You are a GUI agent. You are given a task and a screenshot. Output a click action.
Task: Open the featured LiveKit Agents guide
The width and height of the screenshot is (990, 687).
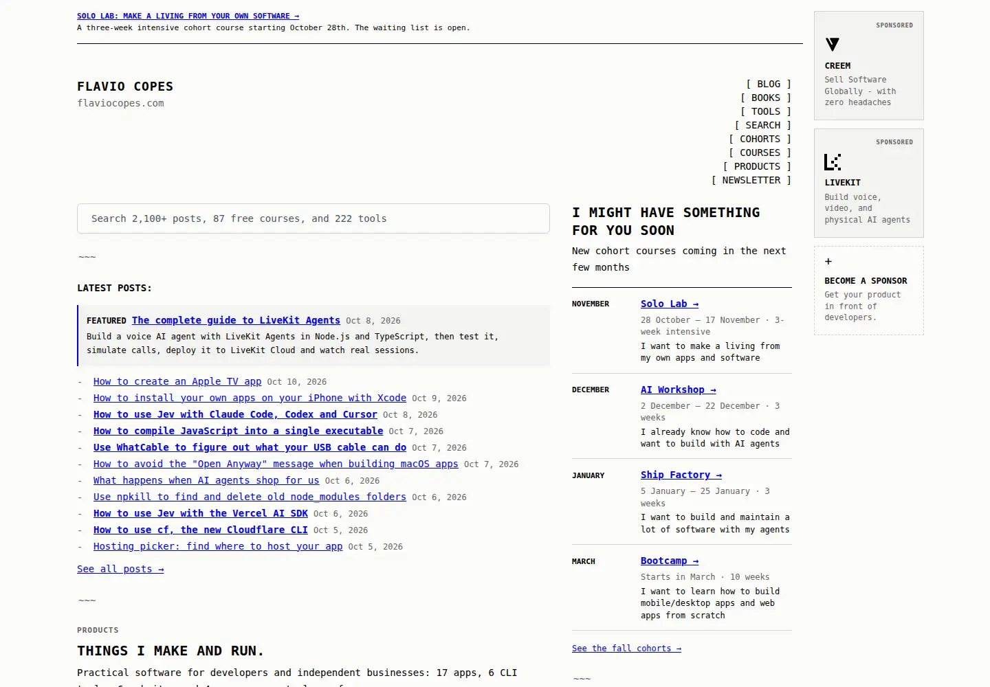236,320
